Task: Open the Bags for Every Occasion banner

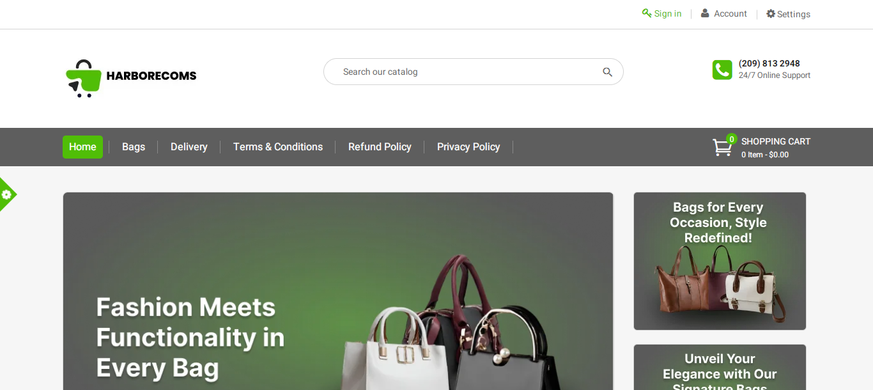Action: (x=720, y=261)
